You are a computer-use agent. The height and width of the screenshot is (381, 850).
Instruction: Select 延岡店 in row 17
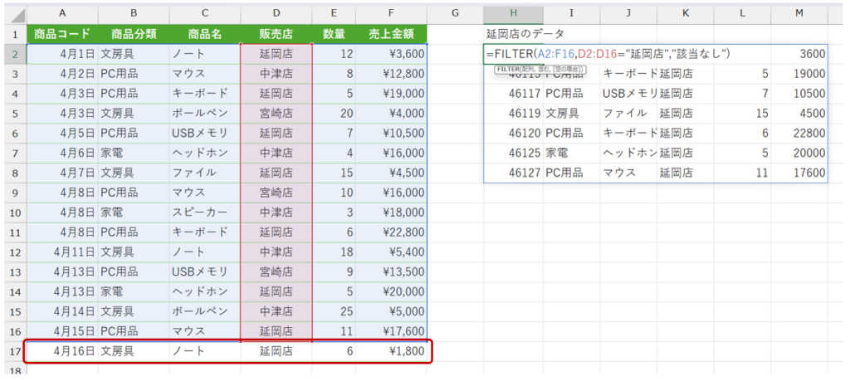(x=276, y=351)
